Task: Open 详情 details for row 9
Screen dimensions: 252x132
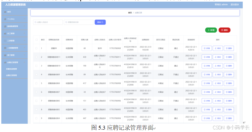Action: 207,118
